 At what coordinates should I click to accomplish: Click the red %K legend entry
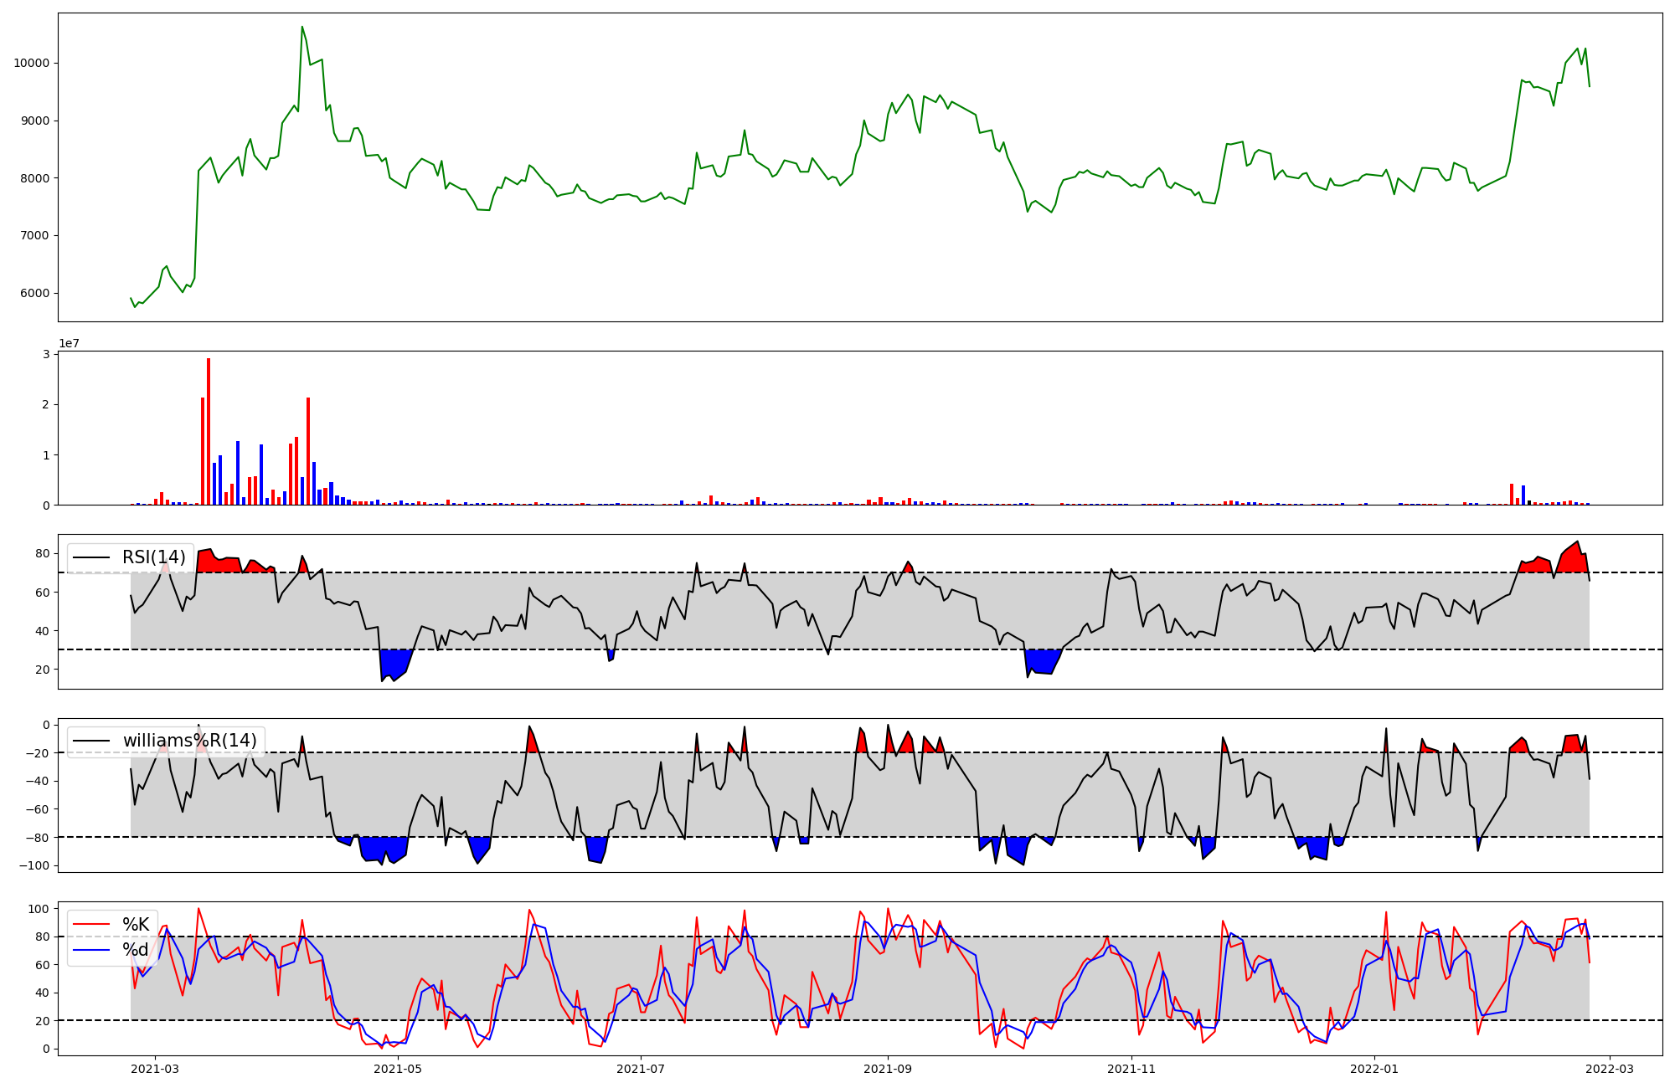[x=136, y=925]
